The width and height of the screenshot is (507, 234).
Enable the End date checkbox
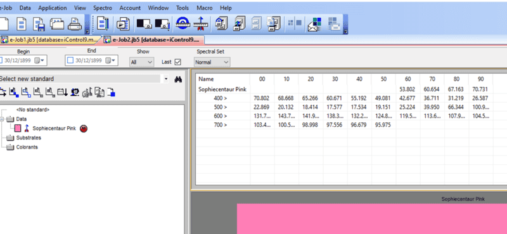coord(70,60)
